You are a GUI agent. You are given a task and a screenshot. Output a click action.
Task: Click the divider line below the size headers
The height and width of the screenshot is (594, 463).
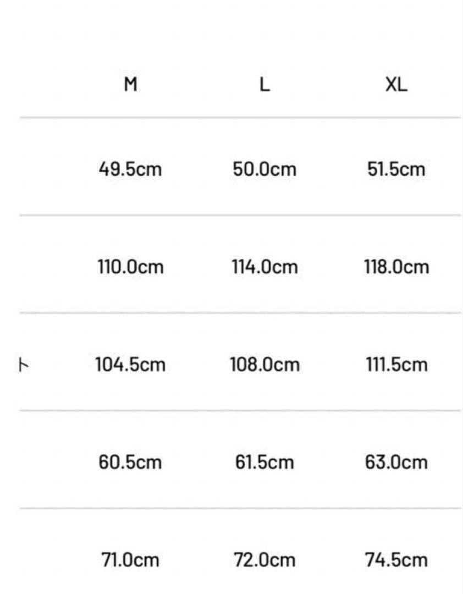[240, 117]
